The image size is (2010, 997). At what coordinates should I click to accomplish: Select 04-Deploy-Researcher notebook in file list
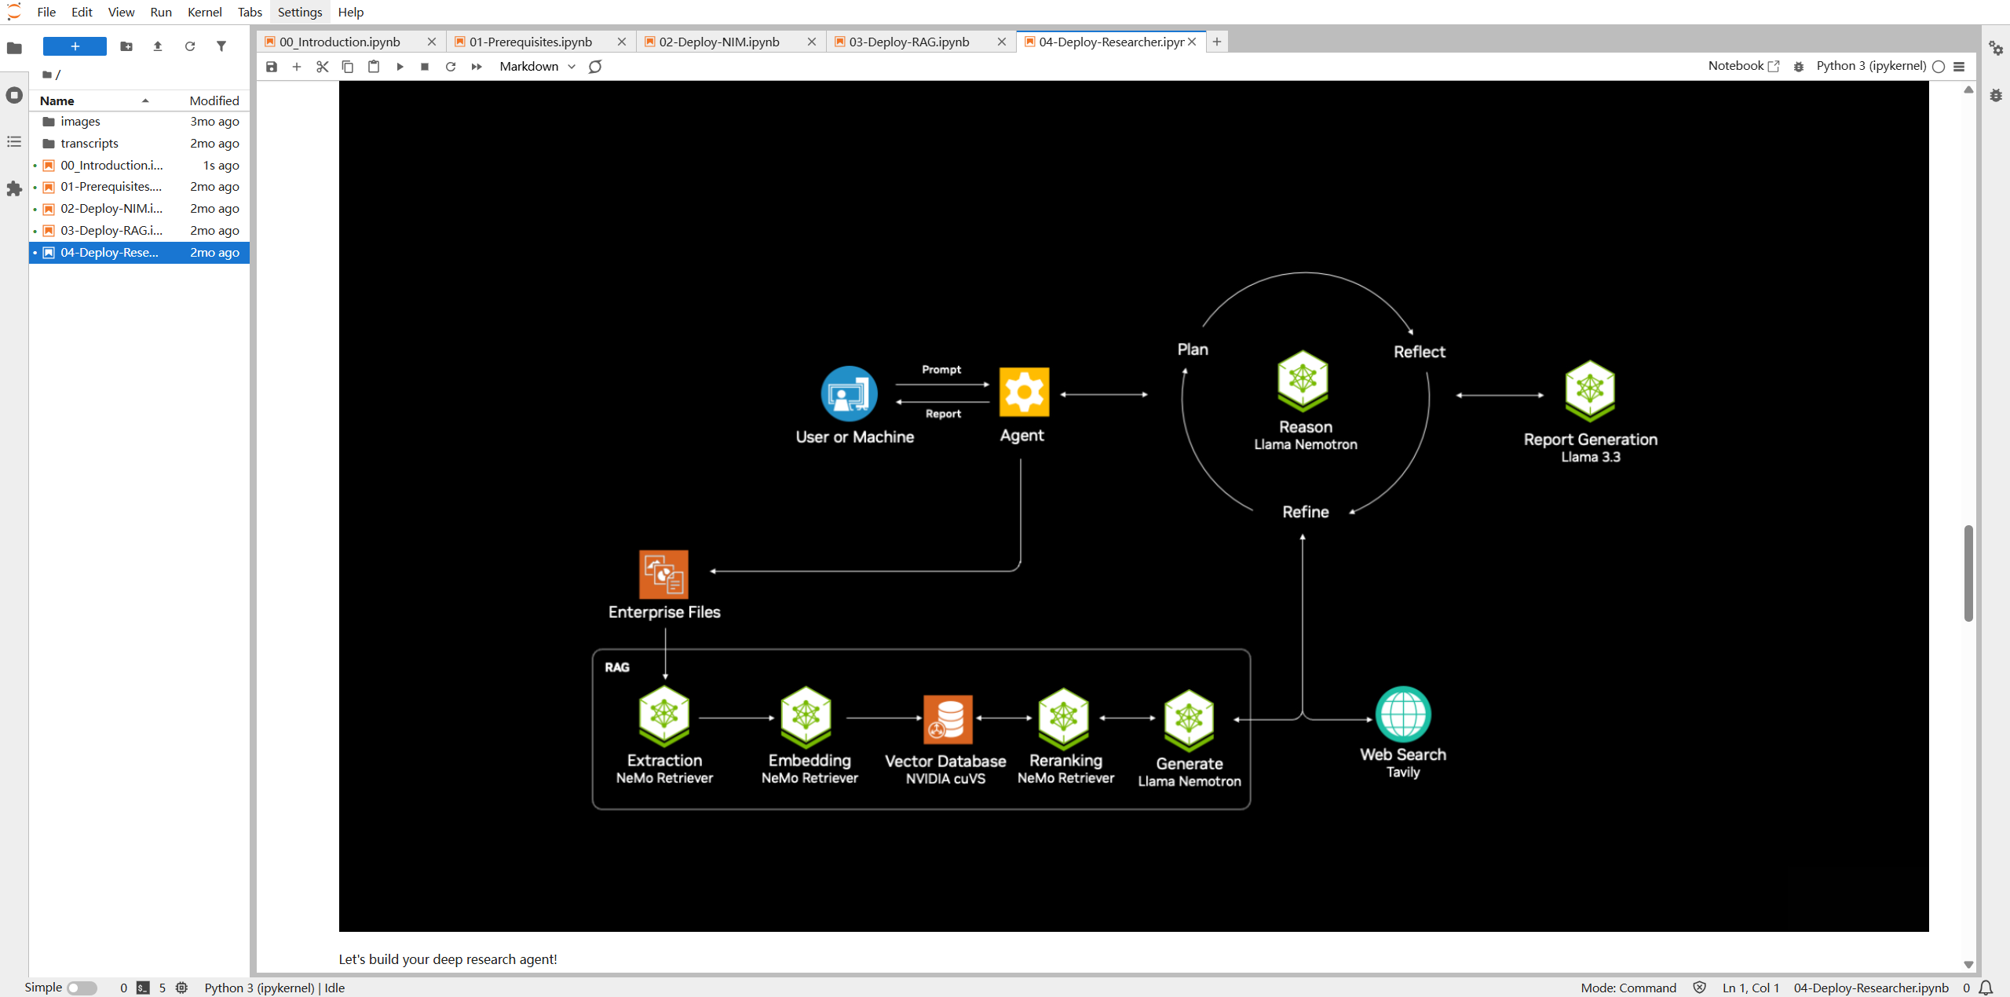pyautogui.click(x=140, y=253)
